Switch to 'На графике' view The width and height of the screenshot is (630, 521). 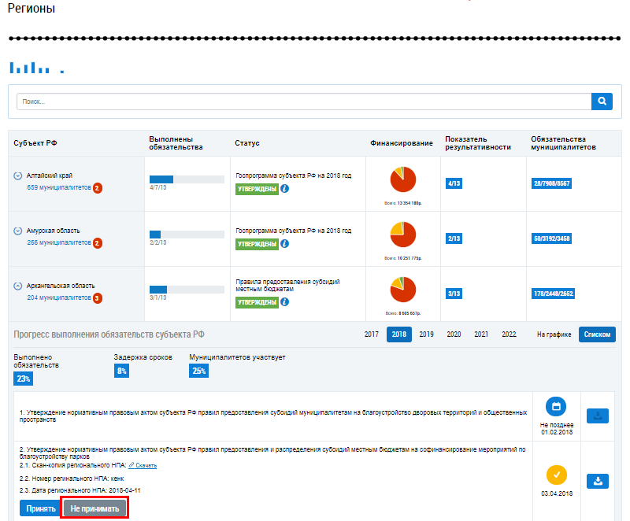coord(553,334)
